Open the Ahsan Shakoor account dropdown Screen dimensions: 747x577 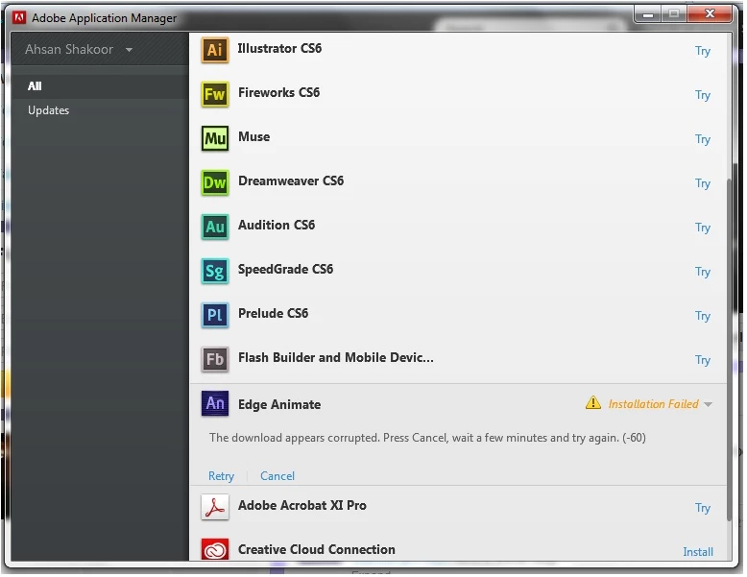click(x=79, y=49)
